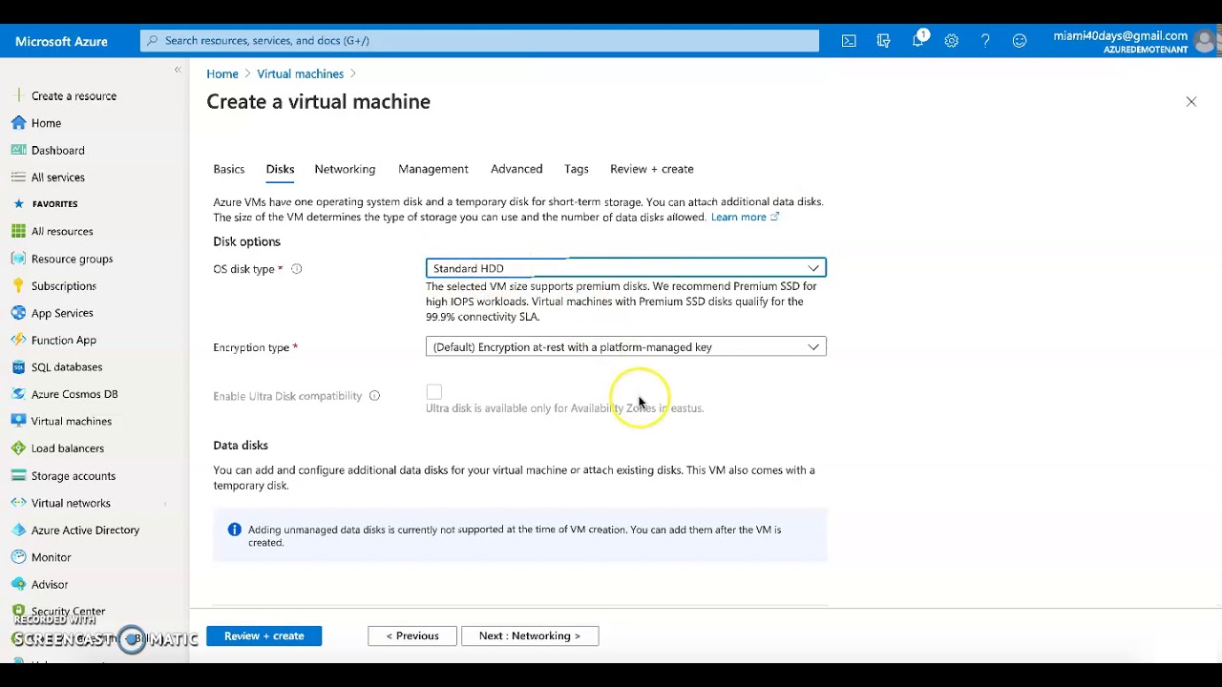
Task: Click the Advisor icon in sidebar
Action: click(x=18, y=584)
